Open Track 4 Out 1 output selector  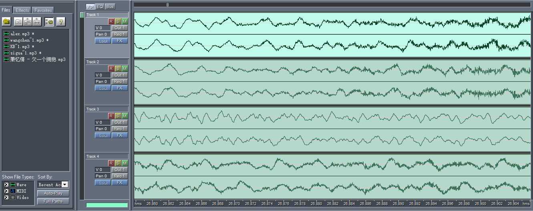tap(120, 170)
